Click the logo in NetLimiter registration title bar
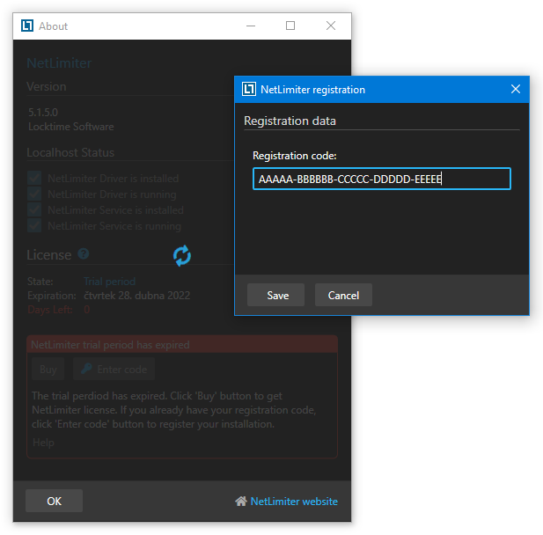Image resolution: width=543 pixels, height=535 pixels. (249, 90)
